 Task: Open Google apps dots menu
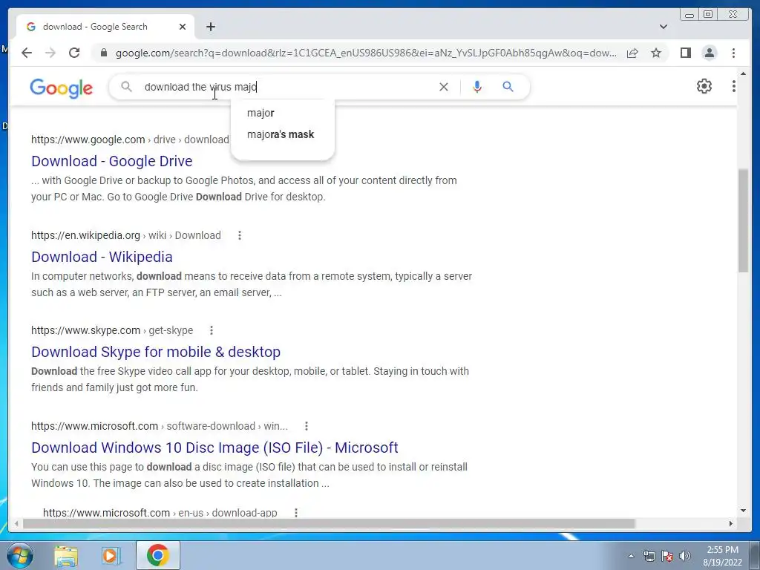point(733,86)
